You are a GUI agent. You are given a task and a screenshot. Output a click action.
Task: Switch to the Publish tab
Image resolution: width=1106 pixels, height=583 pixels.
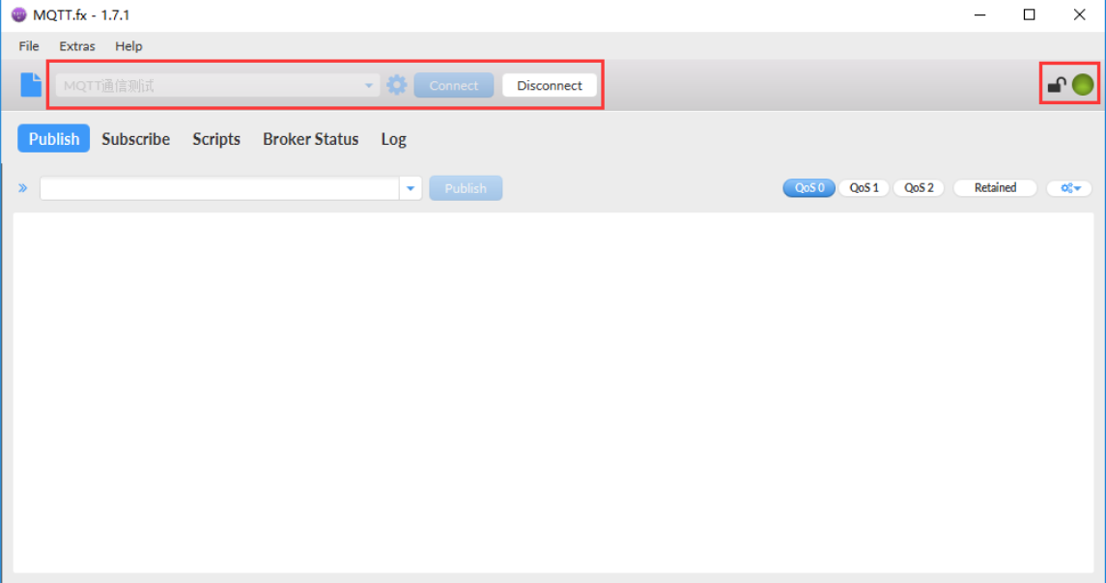tap(53, 139)
